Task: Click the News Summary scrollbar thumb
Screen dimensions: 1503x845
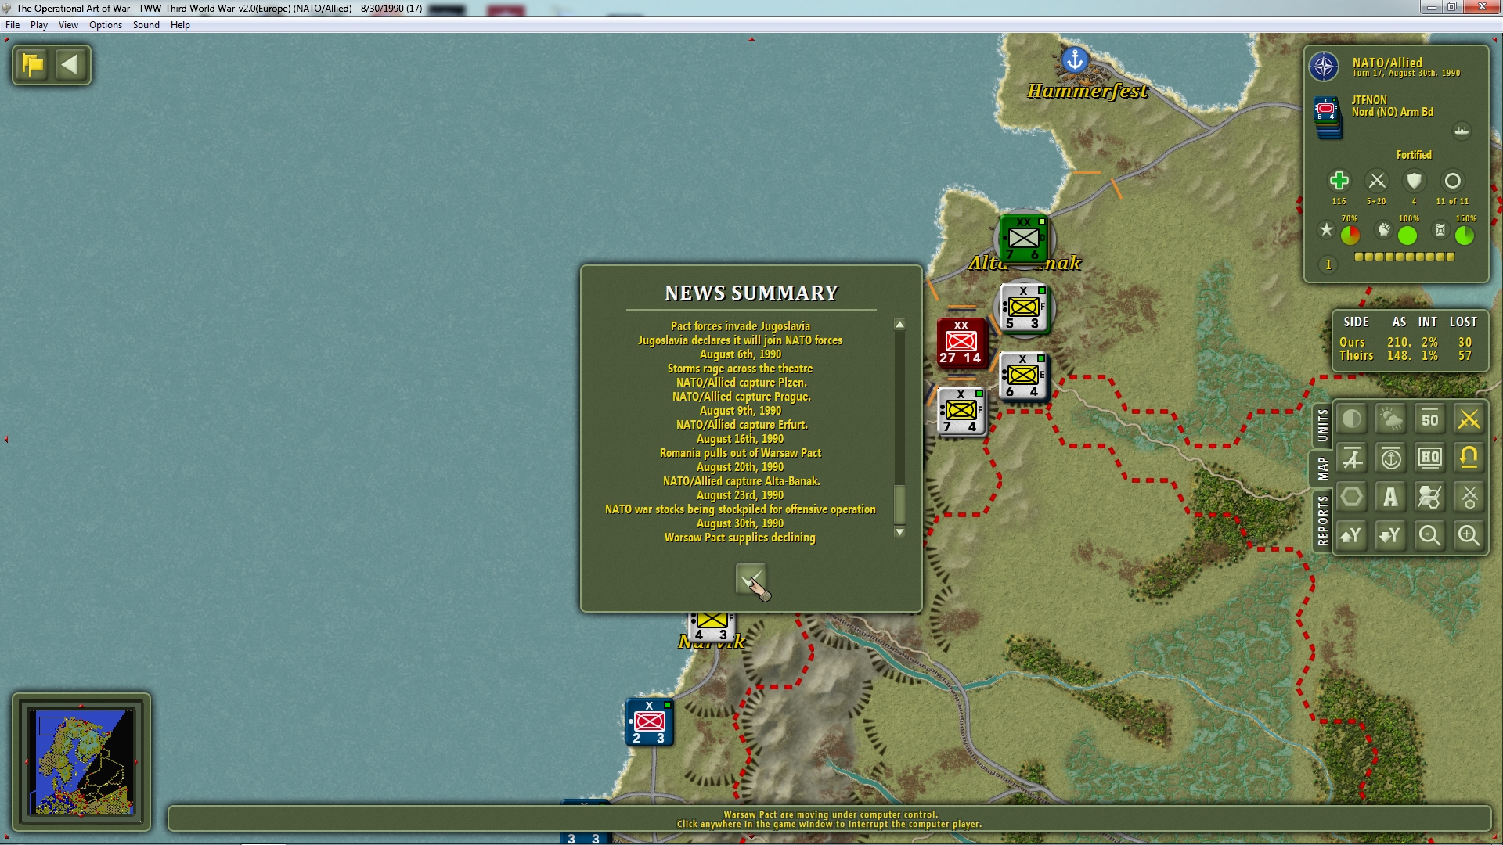Action: 899,505
